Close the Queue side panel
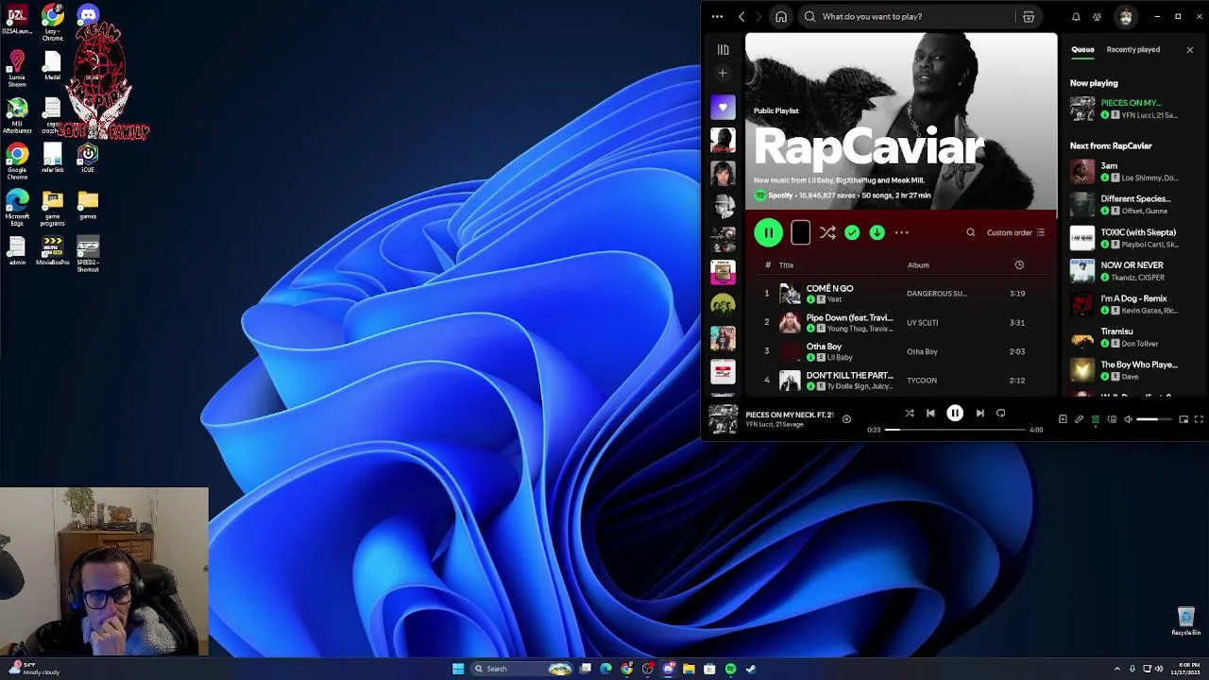 pos(1189,49)
